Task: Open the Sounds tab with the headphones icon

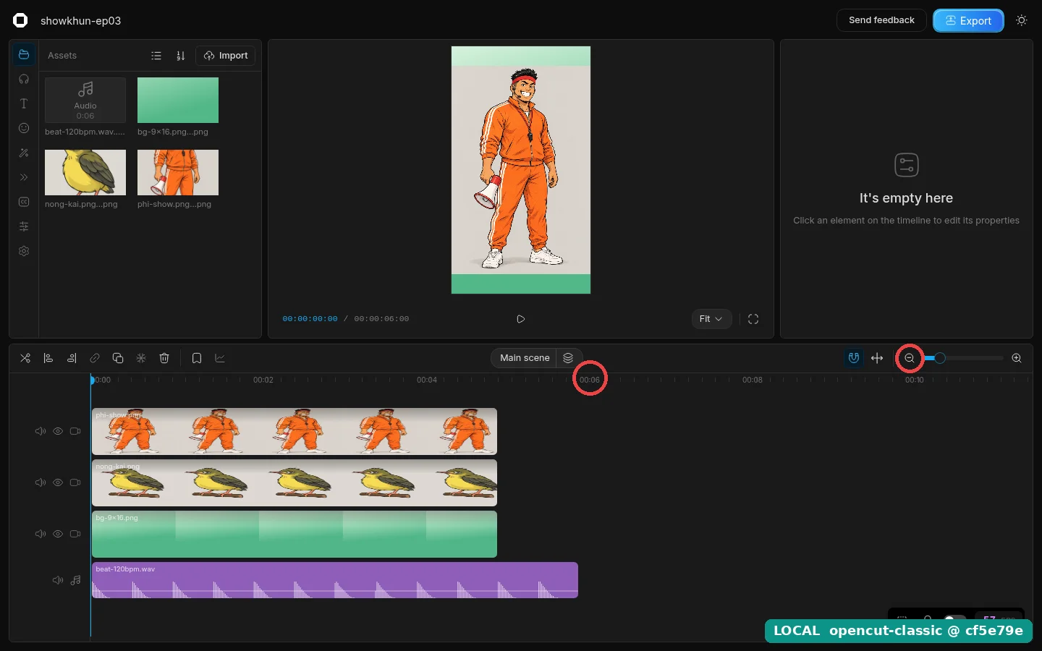Action: 24,79
